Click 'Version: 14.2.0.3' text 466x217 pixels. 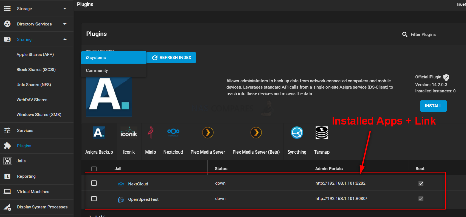(431, 85)
